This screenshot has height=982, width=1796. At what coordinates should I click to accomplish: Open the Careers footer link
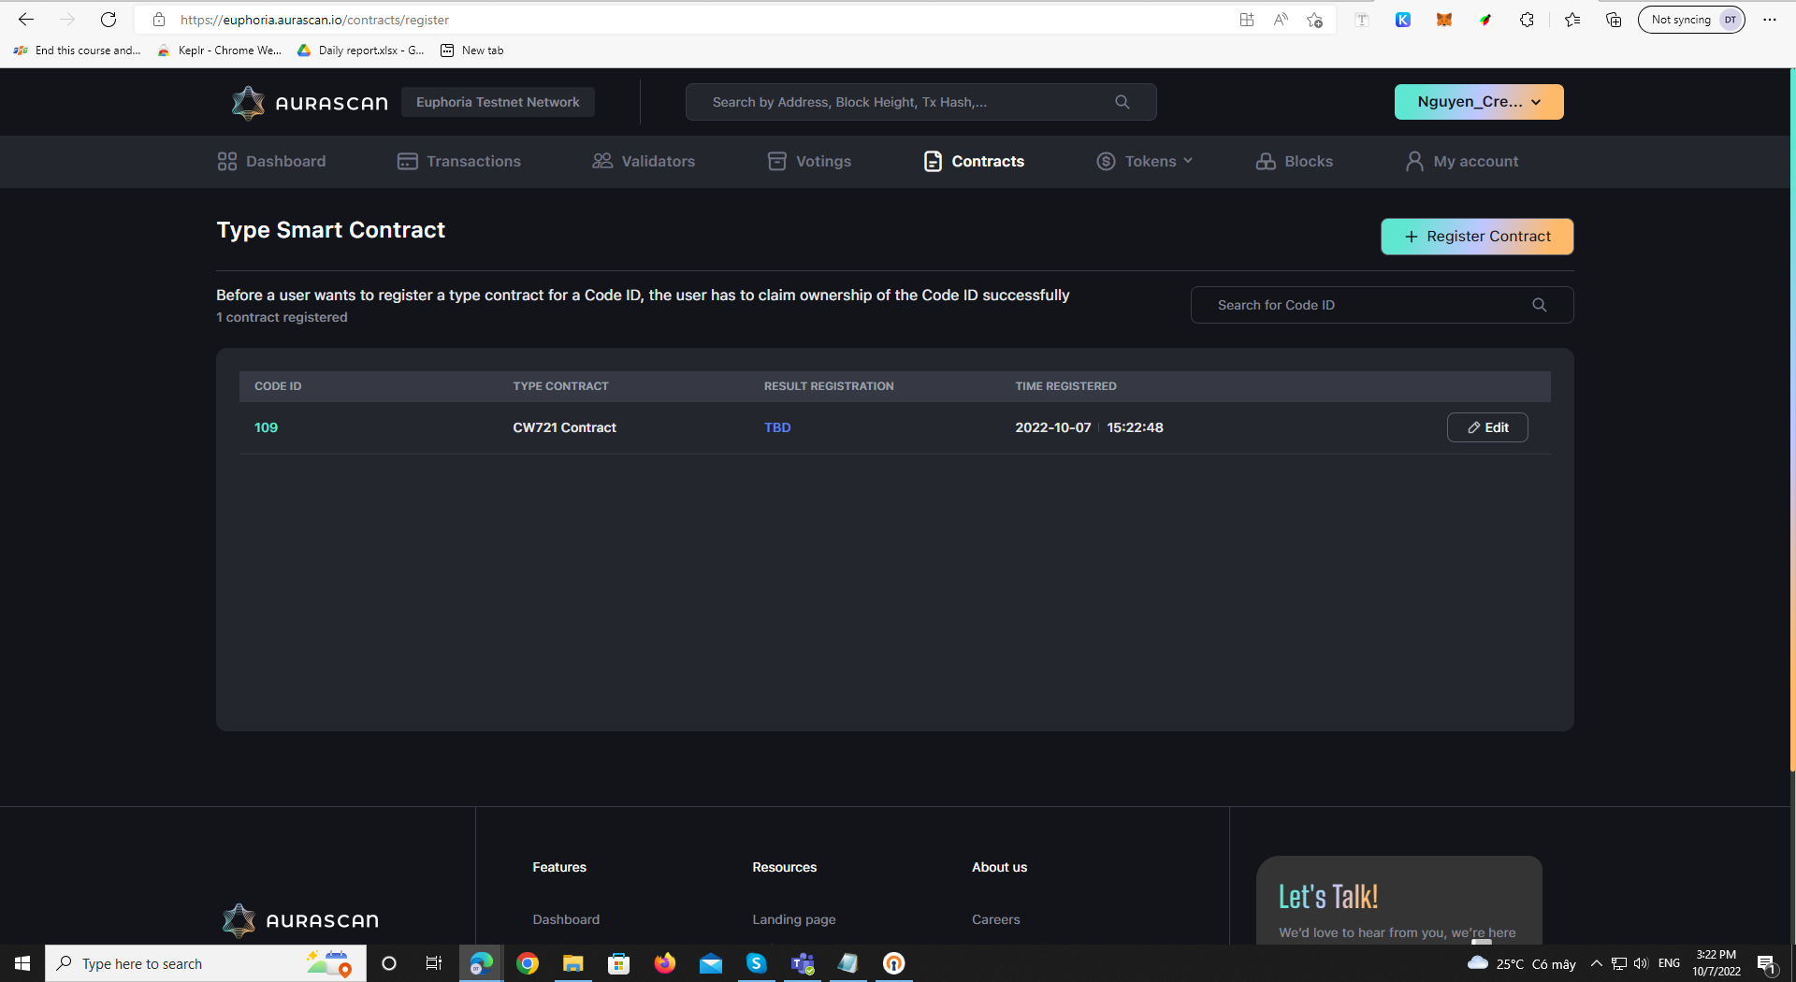click(x=994, y=919)
